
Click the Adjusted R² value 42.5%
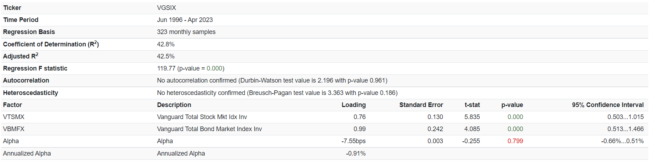pos(166,56)
